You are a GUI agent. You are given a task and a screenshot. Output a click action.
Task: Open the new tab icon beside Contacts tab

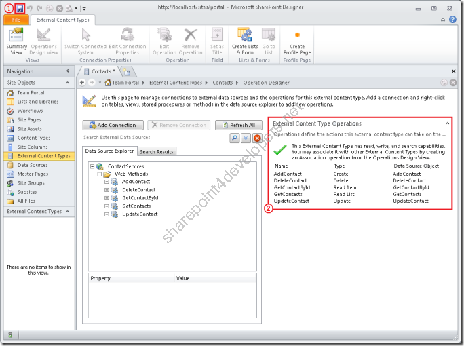[x=127, y=72]
